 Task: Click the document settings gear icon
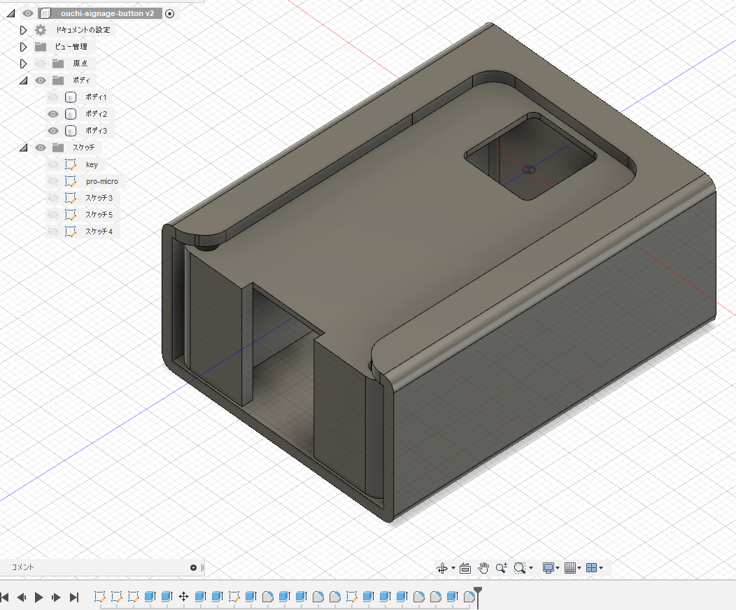tap(41, 30)
